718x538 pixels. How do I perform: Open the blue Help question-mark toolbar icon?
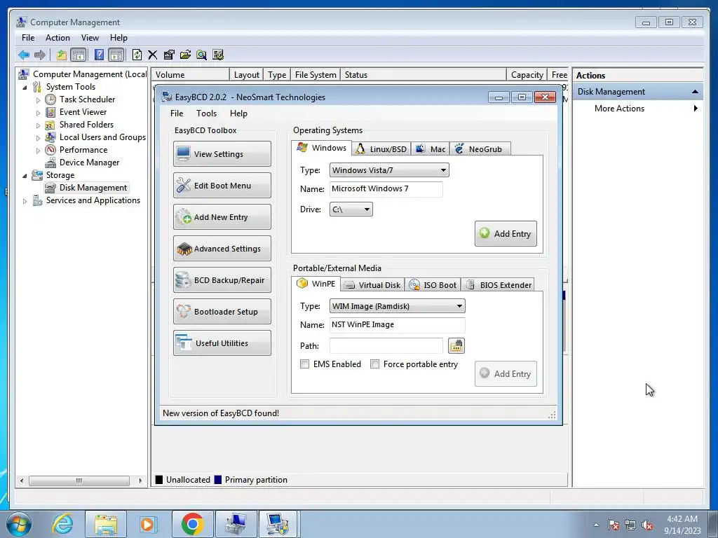(x=99, y=55)
